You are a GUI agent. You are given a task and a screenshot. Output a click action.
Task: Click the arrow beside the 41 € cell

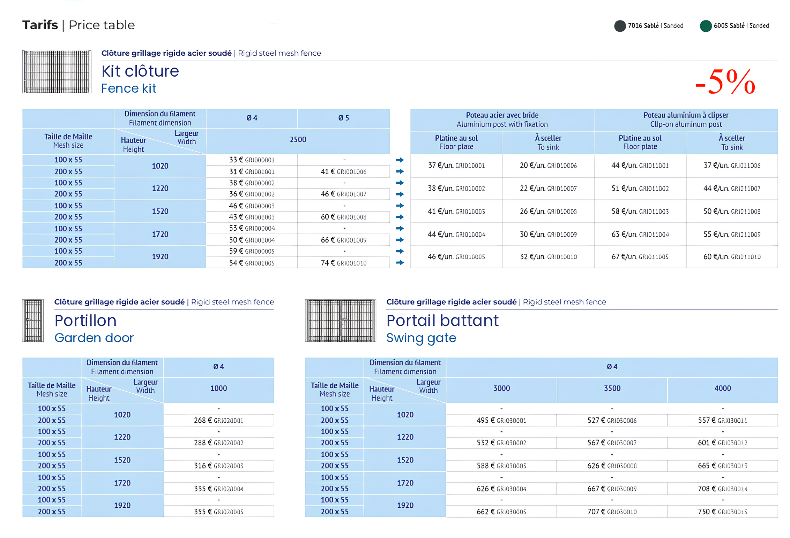click(401, 171)
